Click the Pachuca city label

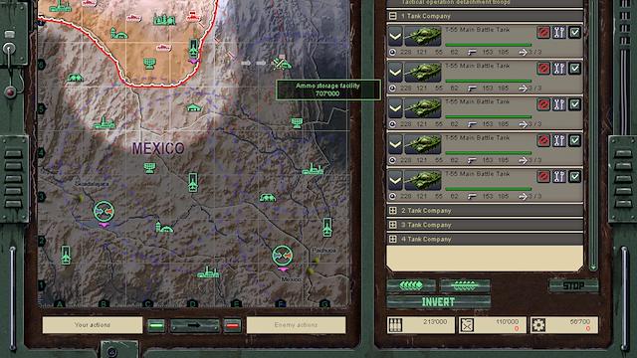(323, 251)
